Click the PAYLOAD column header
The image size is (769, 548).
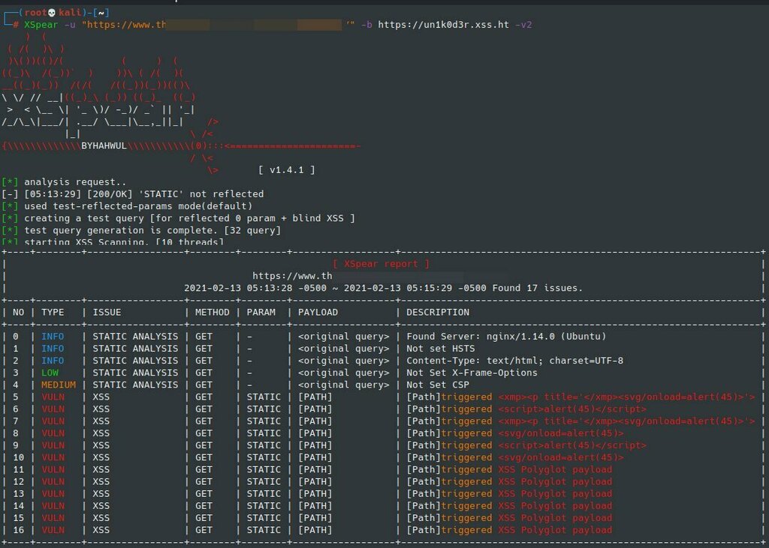pyautogui.click(x=318, y=313)
